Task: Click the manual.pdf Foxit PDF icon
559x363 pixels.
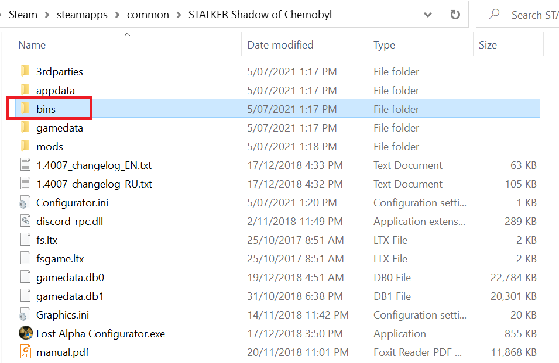Action: [x=25, y=352]
